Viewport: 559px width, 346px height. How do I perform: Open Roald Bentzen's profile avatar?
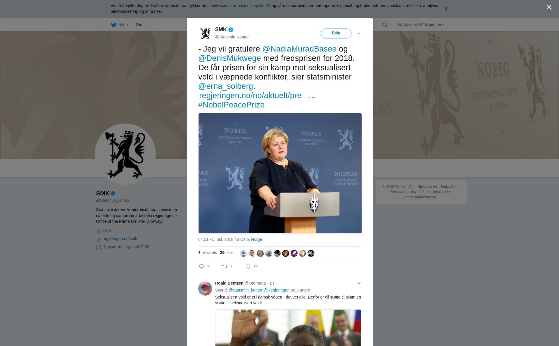point(205,289)
